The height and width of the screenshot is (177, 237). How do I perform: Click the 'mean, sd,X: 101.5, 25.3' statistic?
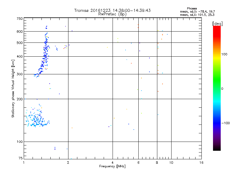coord(197,15)
